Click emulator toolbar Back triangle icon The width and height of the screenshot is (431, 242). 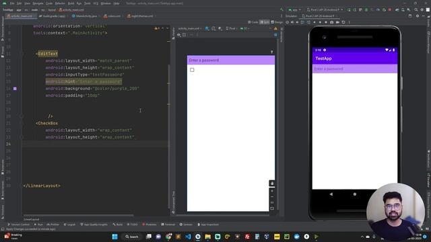pos(314,22)
